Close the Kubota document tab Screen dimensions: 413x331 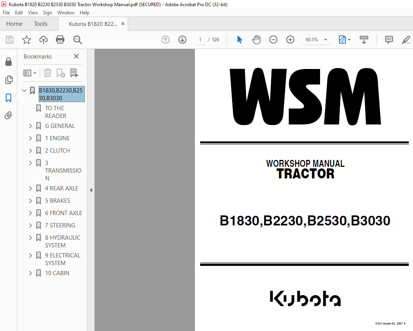click(x=123, y=24)
